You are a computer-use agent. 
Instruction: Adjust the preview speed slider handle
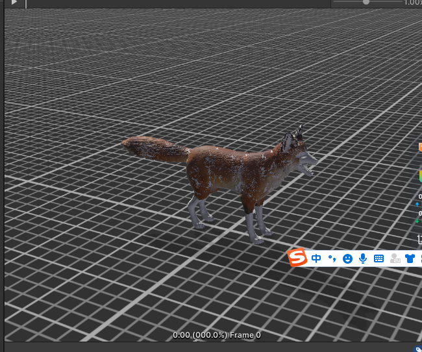pos(366,2)
